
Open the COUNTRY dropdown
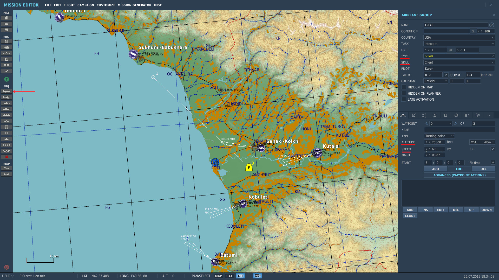pyautogui.click(x=459, y=37)
